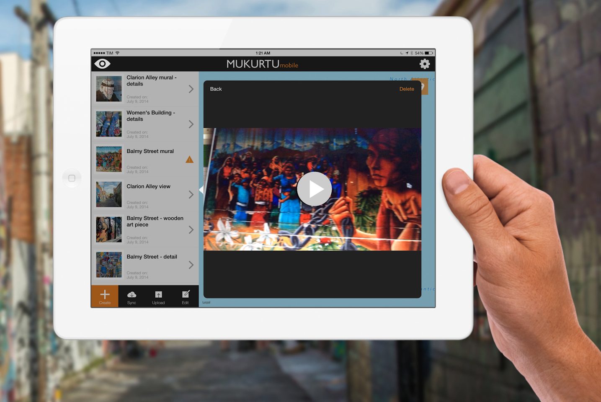
Task: Tap the Back button in the viewer
Action: coord(216,89)
